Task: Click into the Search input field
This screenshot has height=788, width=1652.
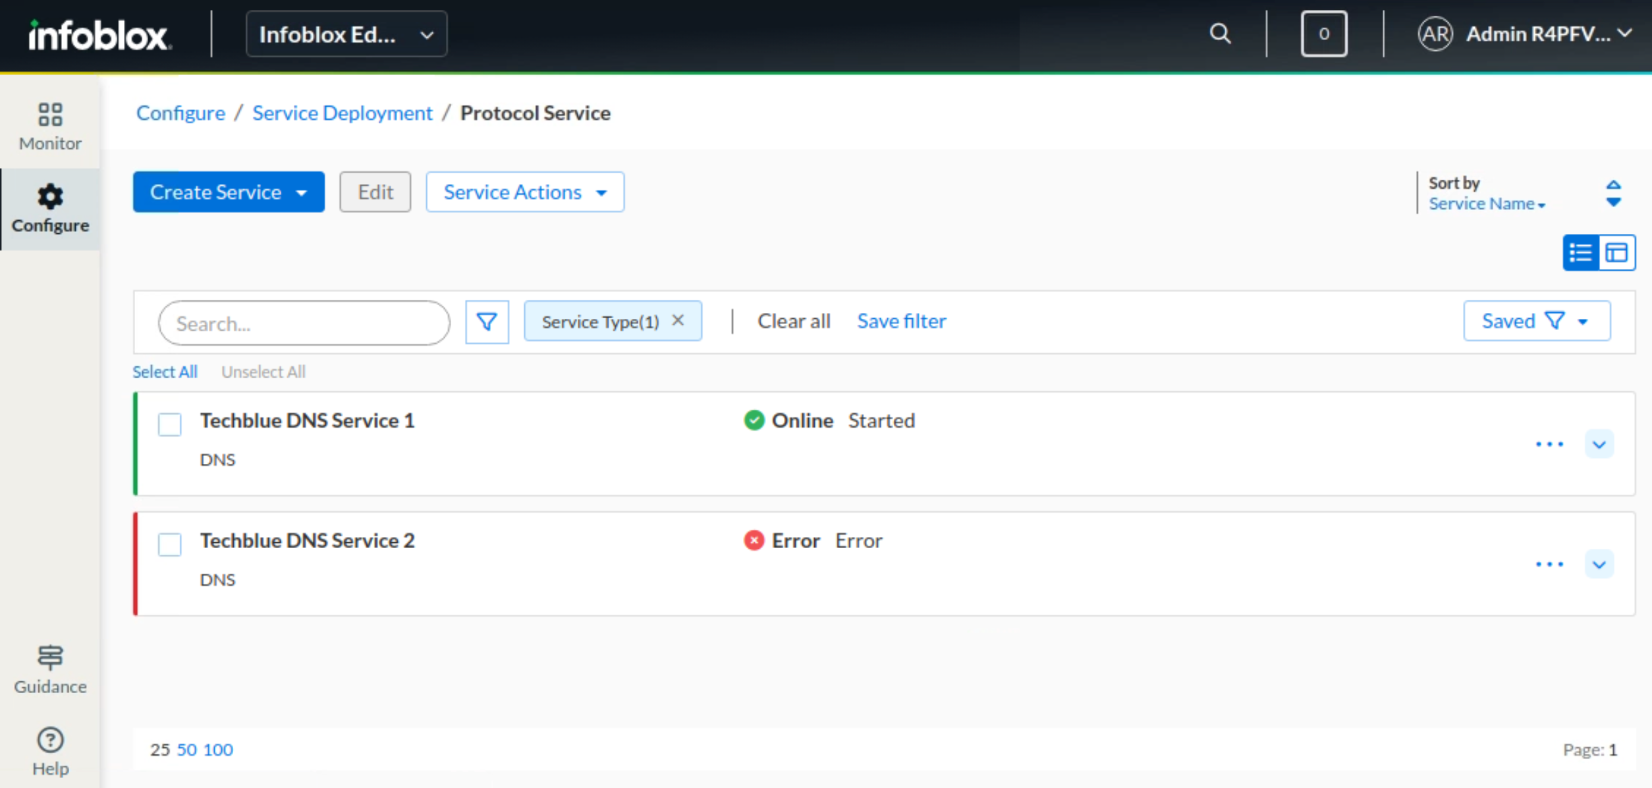Action: (x=303, y=324)
